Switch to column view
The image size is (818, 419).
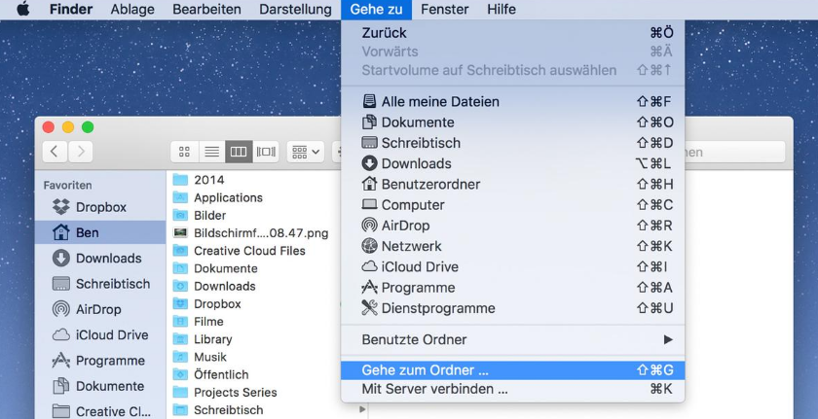tap(239, 152)
